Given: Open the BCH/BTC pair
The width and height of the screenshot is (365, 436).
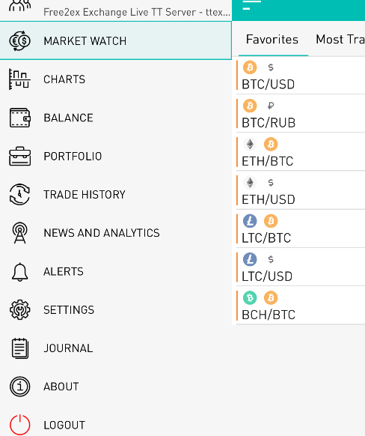Looking at the screenshot, I should pos(301,306).
